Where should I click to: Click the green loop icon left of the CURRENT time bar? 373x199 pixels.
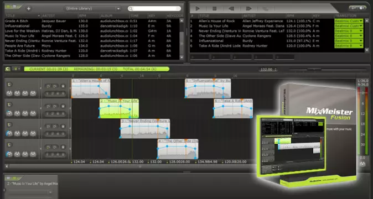coord(8,69)
